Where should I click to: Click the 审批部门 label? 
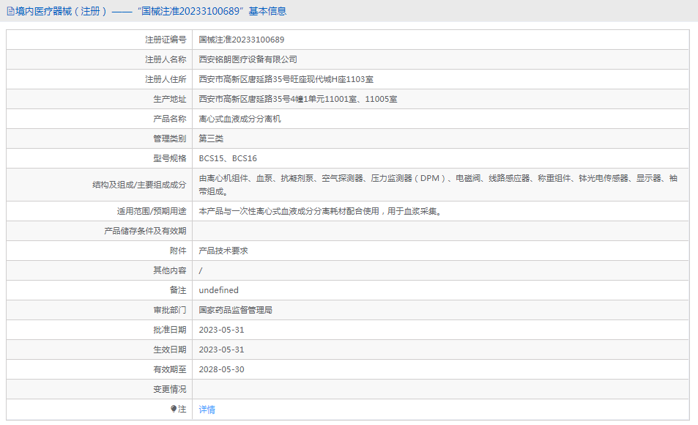pyautogui.click(x=170, y=310)
